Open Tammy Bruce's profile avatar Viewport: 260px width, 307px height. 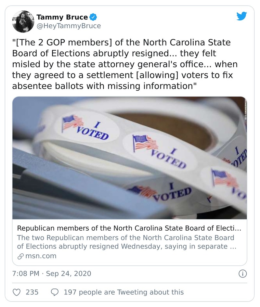tap(23, 21)
